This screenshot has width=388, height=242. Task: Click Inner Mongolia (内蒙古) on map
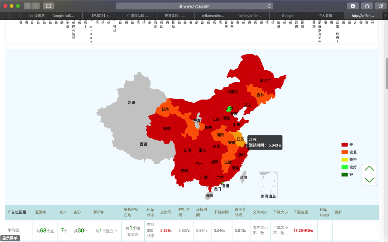[233, 92]
